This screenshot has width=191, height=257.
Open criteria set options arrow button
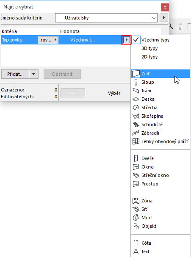coord(163,18)
